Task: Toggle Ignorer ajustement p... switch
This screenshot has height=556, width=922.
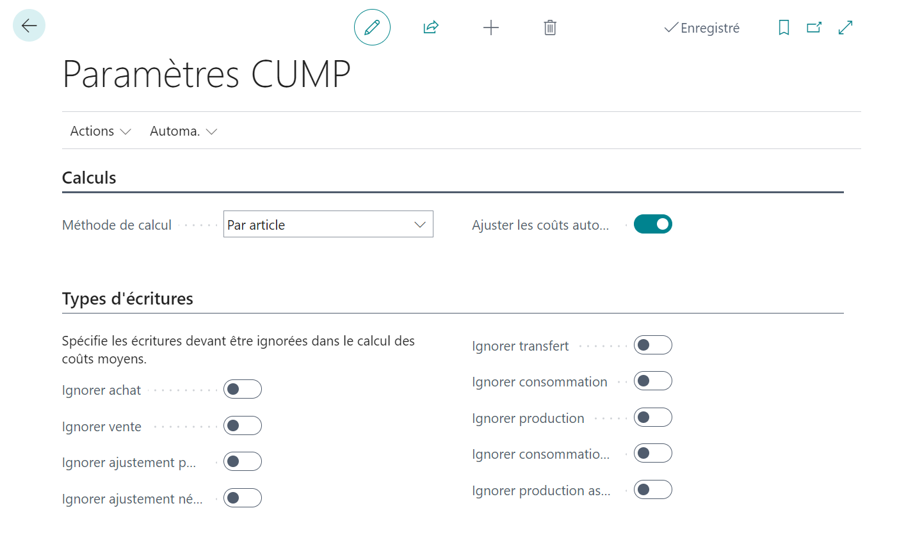Action: [243, 461]
